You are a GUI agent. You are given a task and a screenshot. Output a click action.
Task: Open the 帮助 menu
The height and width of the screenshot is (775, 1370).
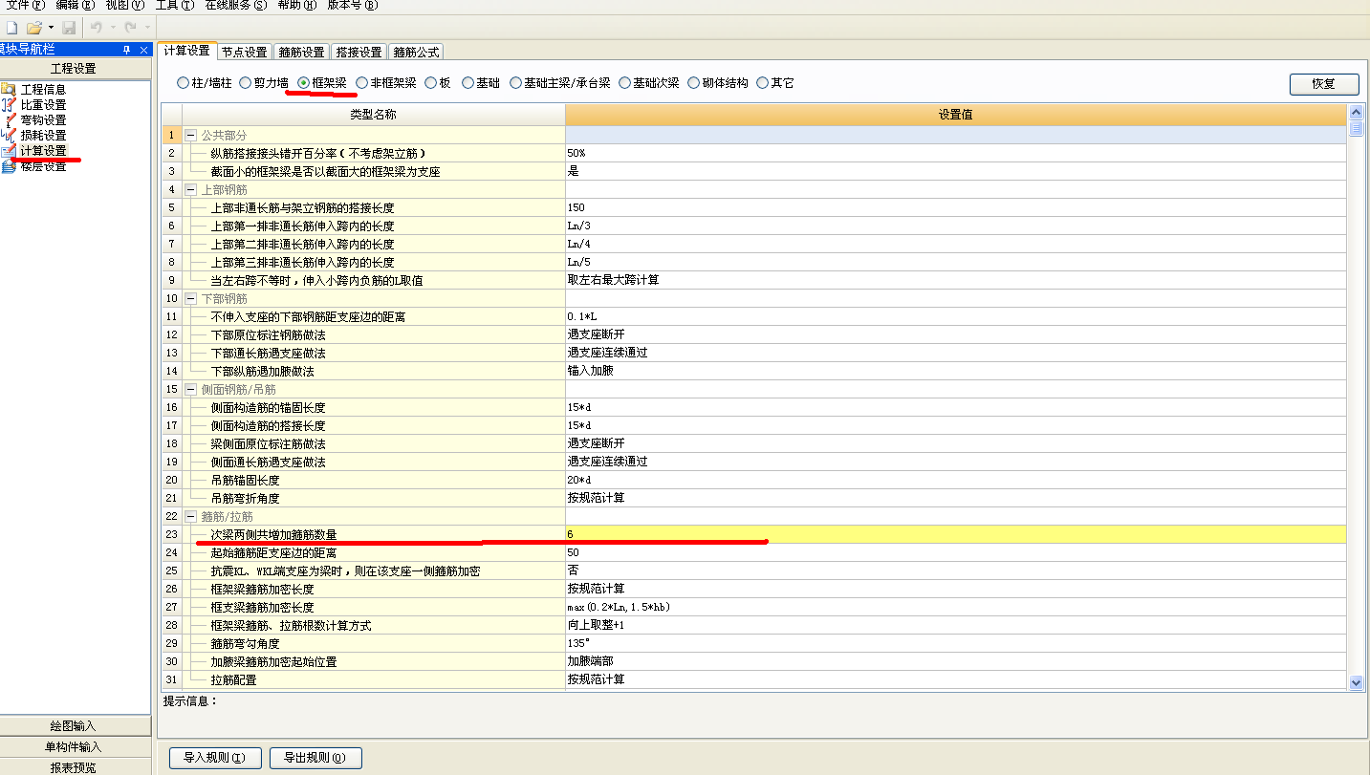297,5
